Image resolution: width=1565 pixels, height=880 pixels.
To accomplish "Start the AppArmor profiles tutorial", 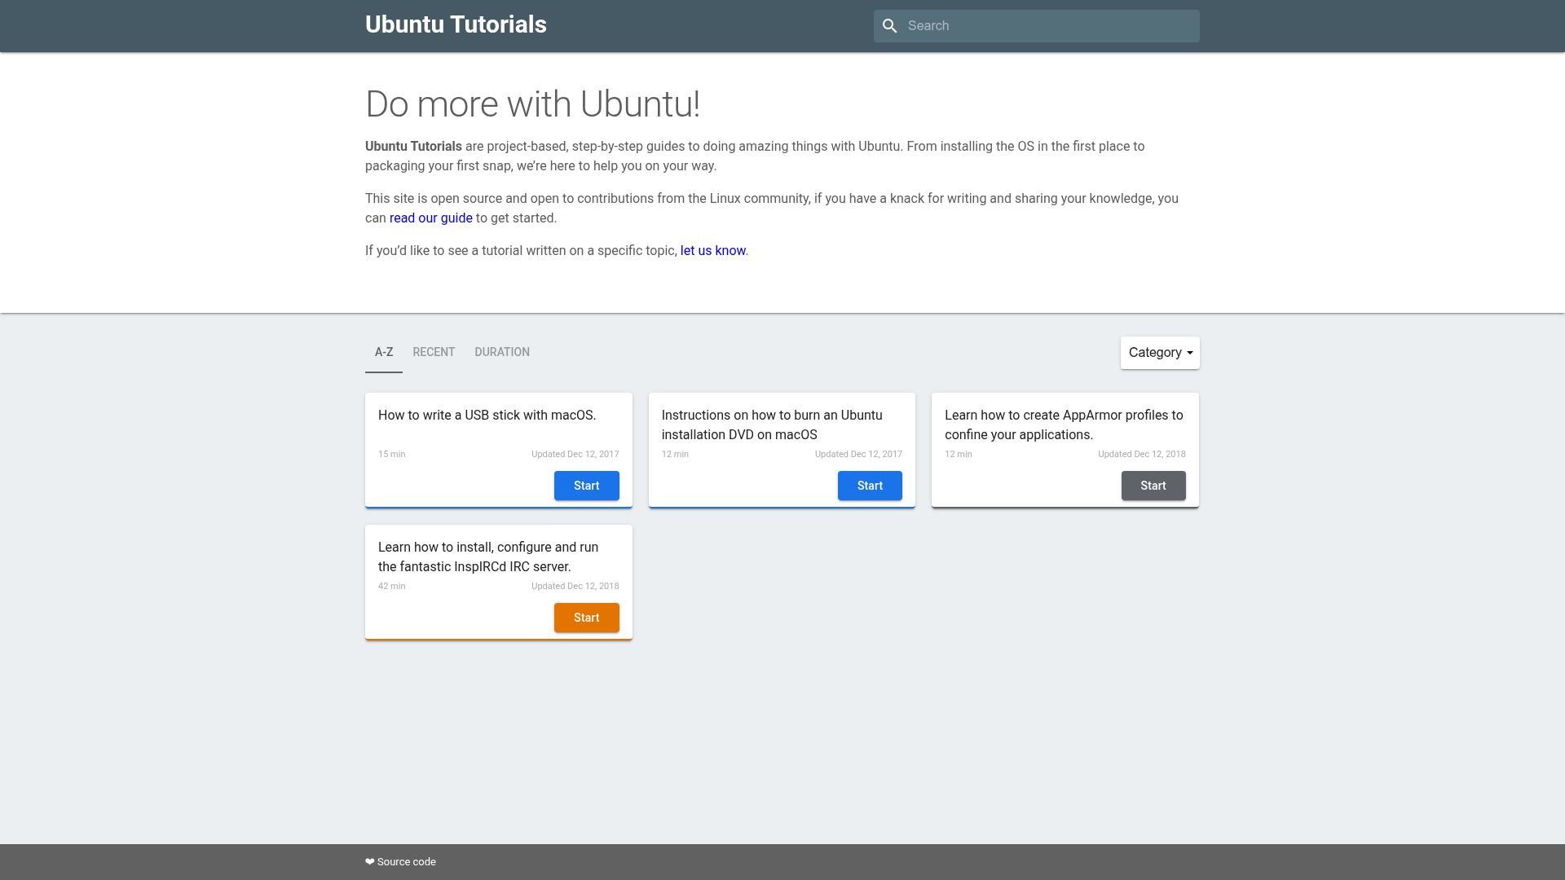I will [1153, 486].
